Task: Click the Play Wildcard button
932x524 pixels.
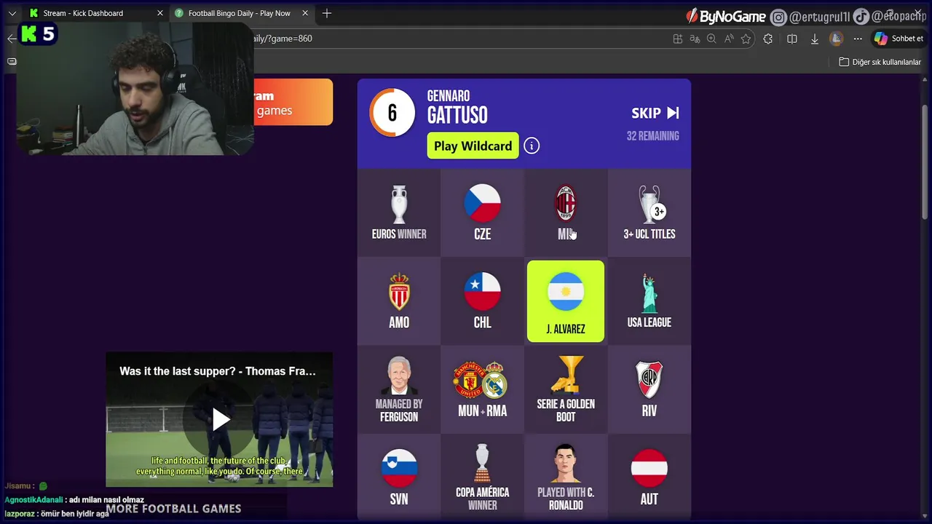Action: pos(473,146)
